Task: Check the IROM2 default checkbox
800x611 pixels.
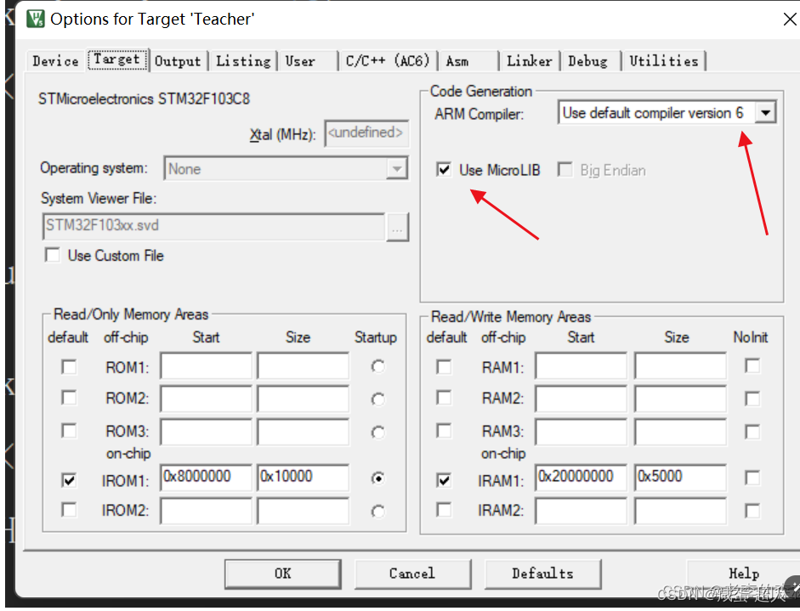Action: tap(69, 510)
